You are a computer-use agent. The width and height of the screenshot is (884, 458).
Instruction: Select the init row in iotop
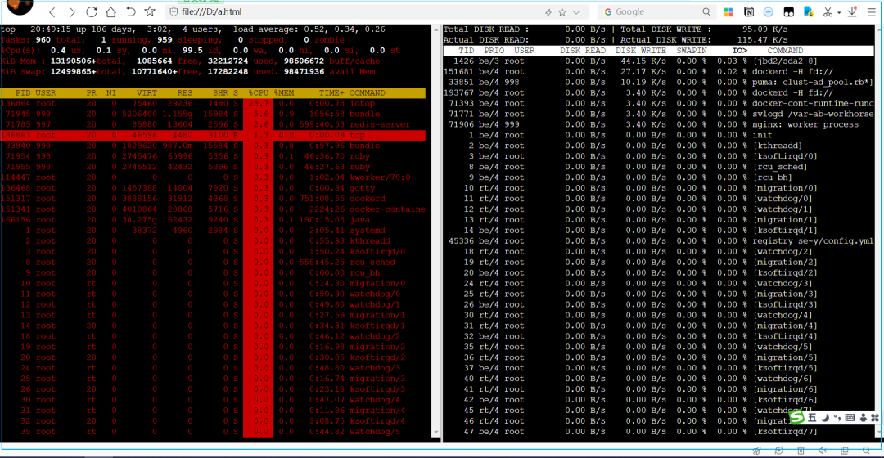click(658, 135)
